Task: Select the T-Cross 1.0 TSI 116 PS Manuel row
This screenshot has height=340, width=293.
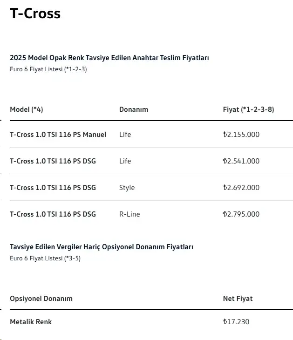Action: tap(151, 135)
